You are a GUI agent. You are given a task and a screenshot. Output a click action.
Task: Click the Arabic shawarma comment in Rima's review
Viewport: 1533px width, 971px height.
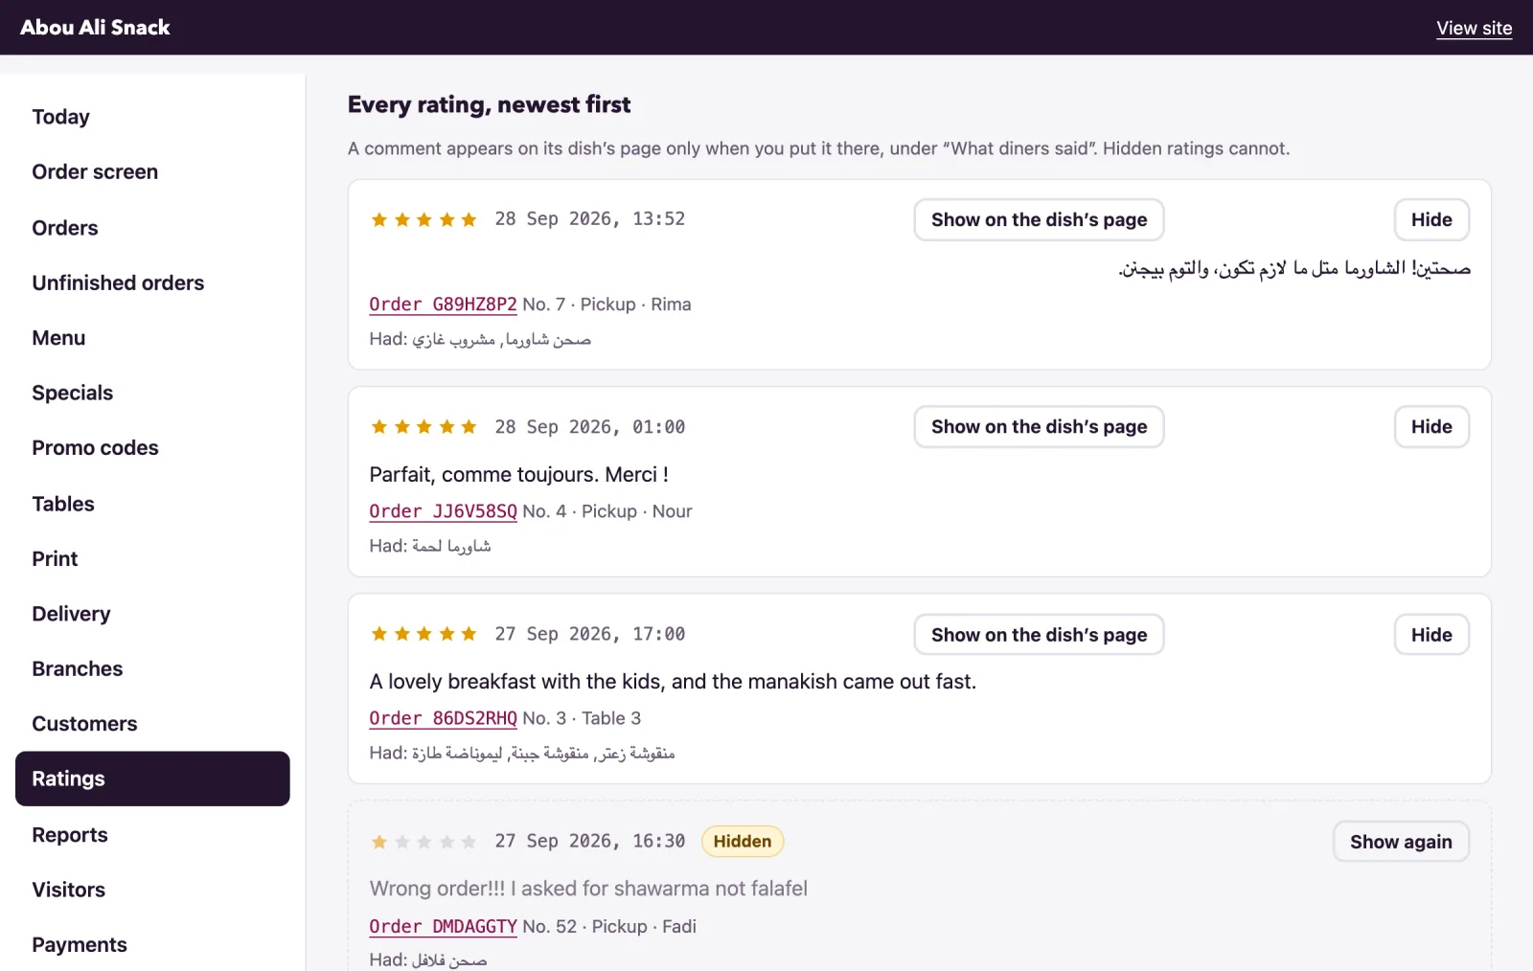[1293, 268]
